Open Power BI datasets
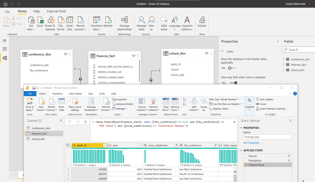 point(50,24)
